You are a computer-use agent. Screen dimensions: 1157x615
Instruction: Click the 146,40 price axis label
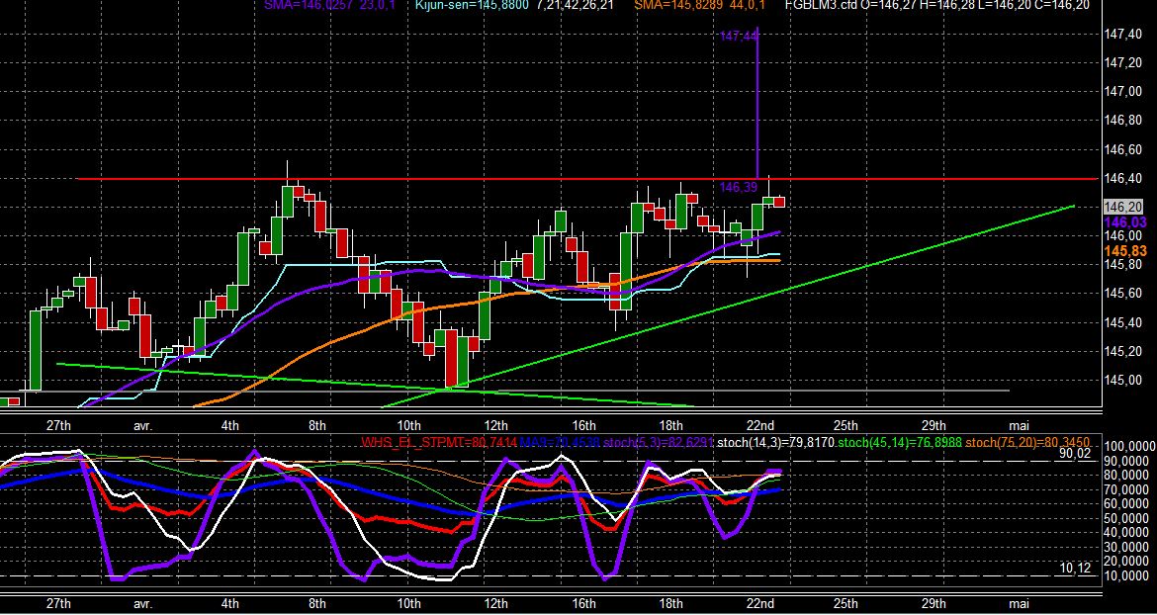point(1125,178)
